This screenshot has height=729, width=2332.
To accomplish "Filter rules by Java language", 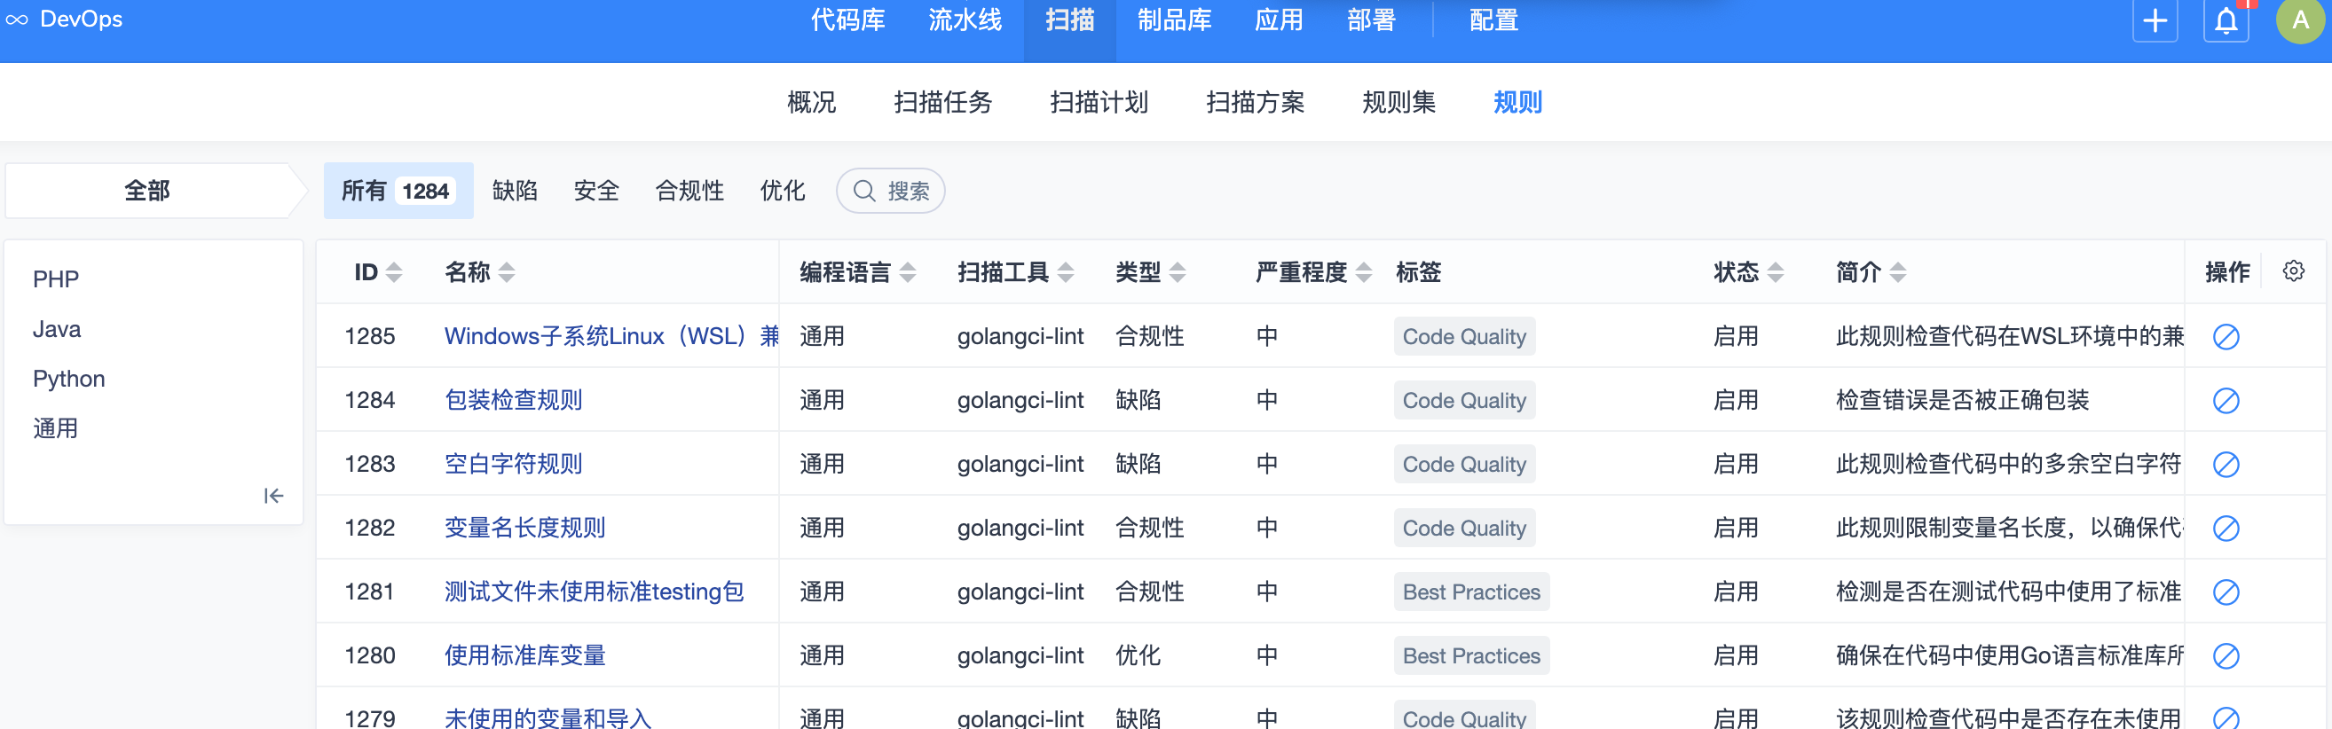I will click(56, 329).
